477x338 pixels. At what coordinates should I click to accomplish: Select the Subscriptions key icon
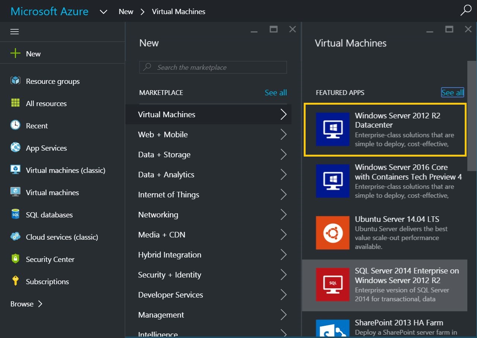(15, 281)
